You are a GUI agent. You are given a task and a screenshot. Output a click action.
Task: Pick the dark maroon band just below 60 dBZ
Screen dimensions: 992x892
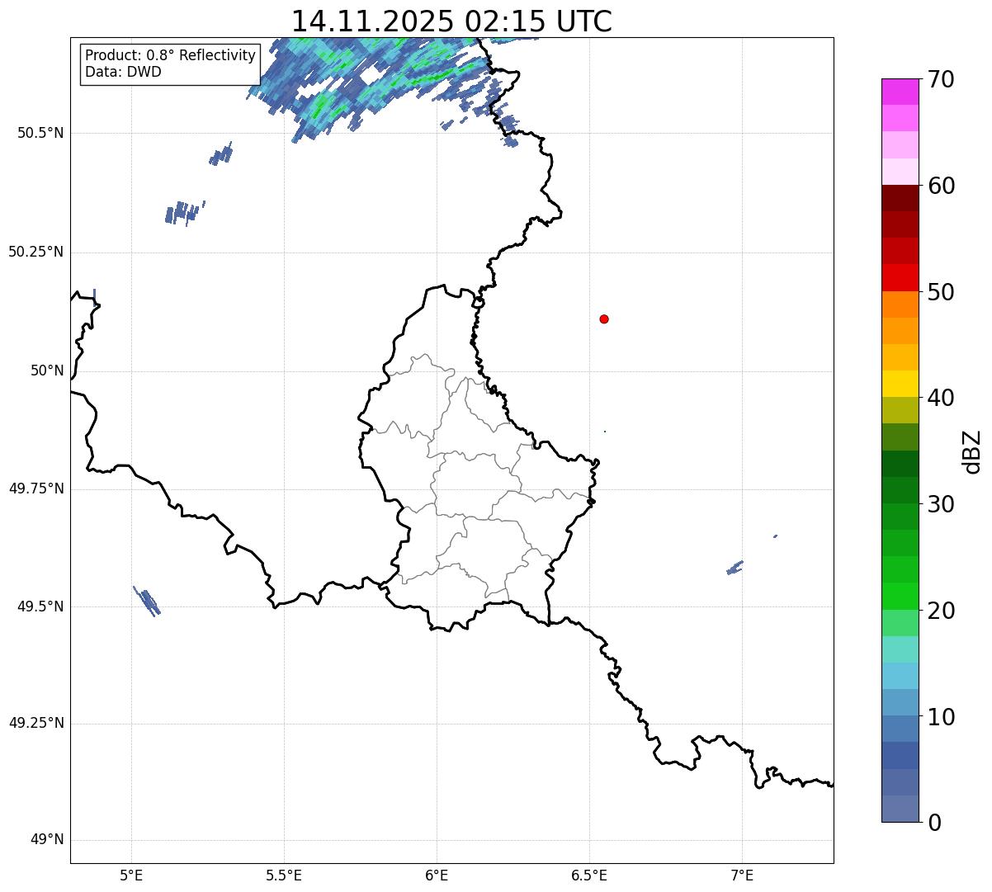(900, 198)
